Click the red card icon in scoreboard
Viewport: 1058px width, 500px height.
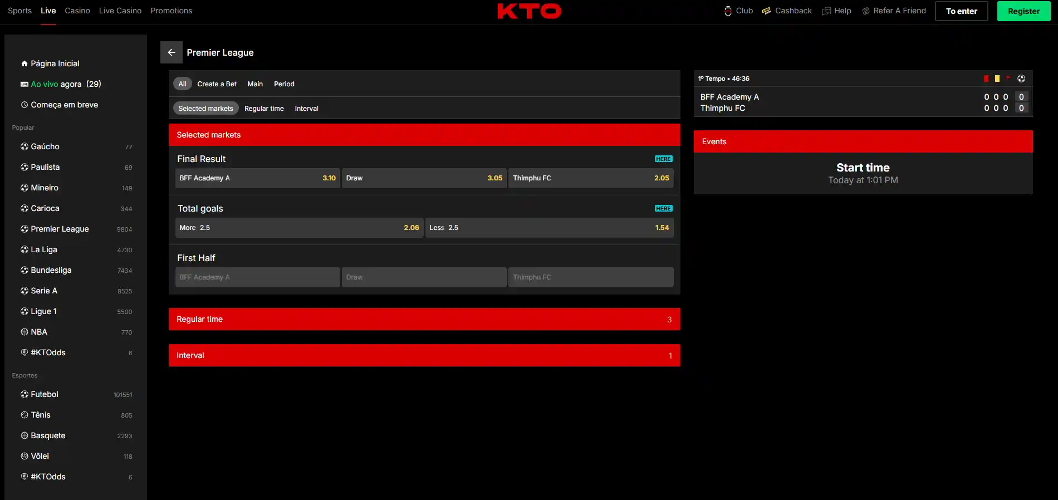point(986,79)
